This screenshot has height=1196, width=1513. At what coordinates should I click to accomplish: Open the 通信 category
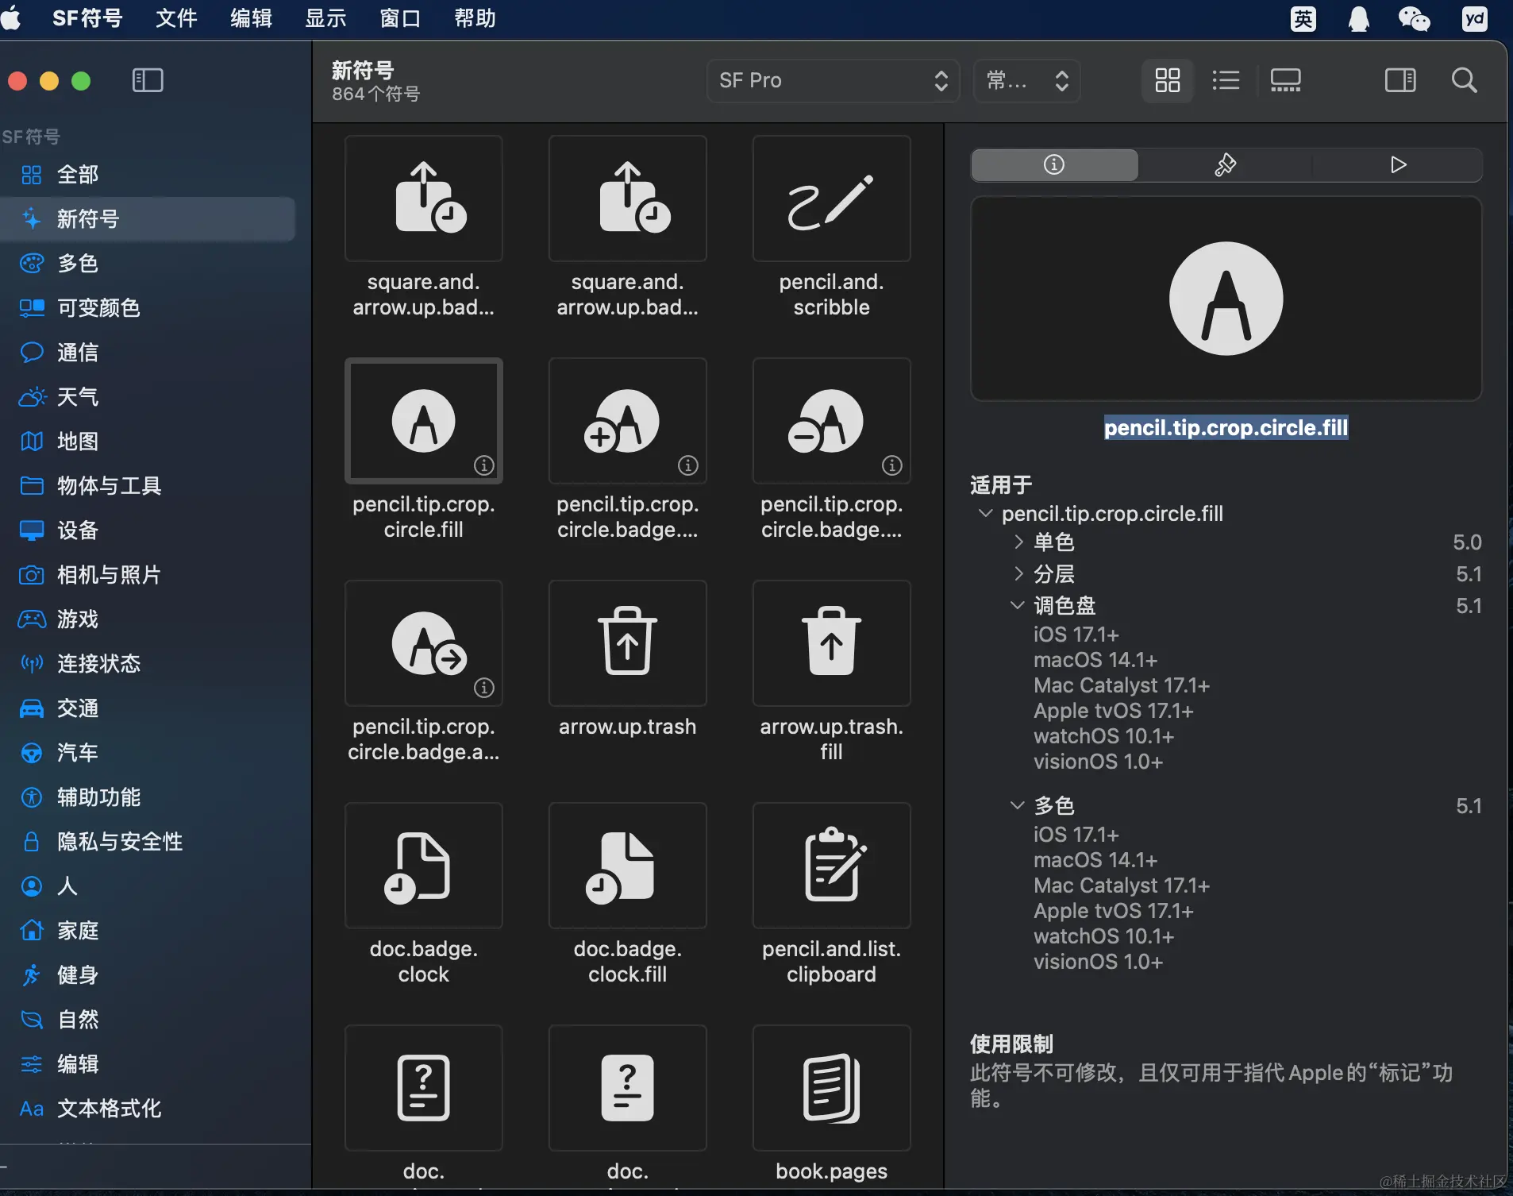(148, 353)
